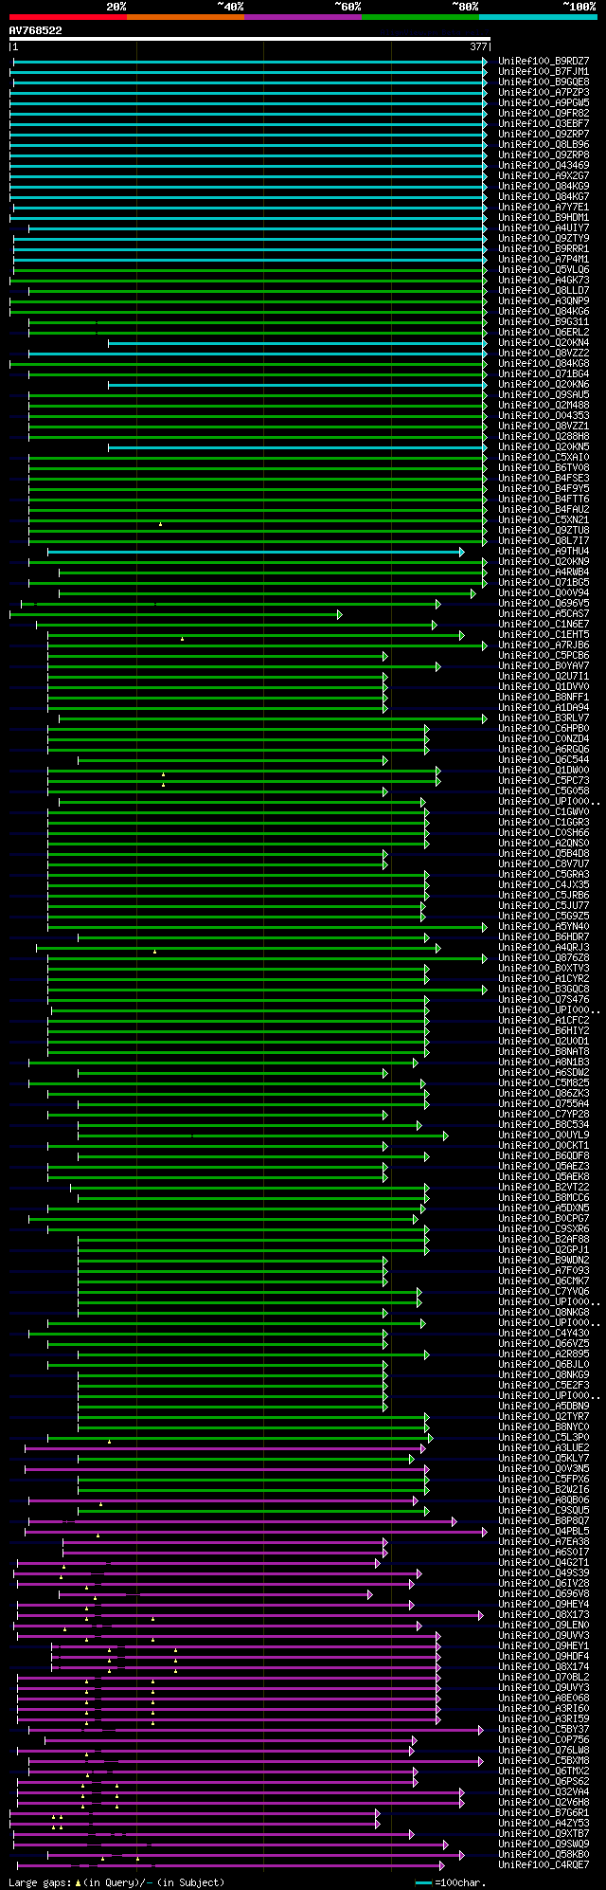606x1890 pixels.
Task: Select label UniRef100_B4FSE3
Action: pos(544,479)
